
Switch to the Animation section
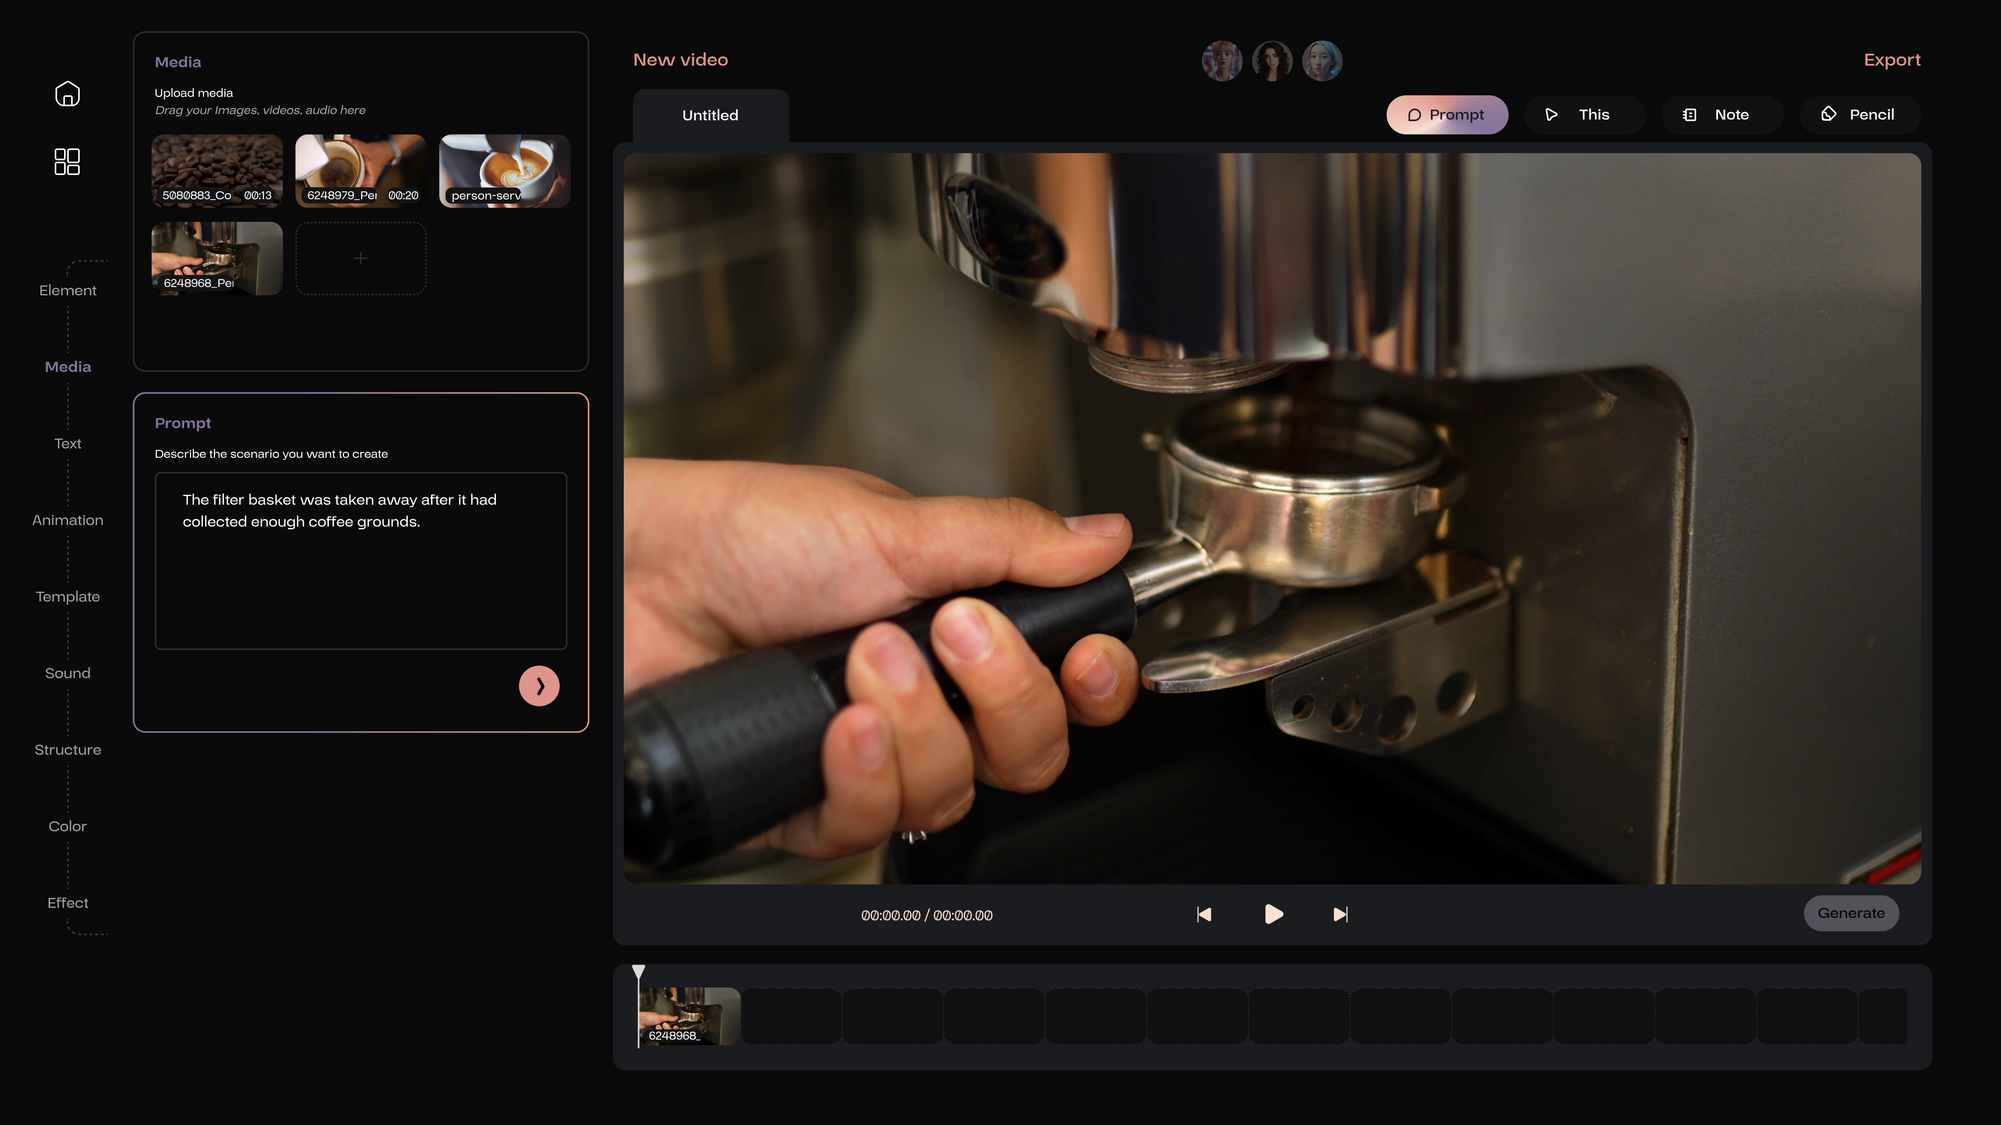pos(68,520)
